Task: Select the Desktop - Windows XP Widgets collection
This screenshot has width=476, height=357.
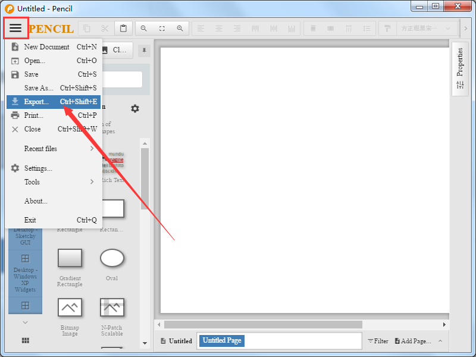Action: point(25,273)
